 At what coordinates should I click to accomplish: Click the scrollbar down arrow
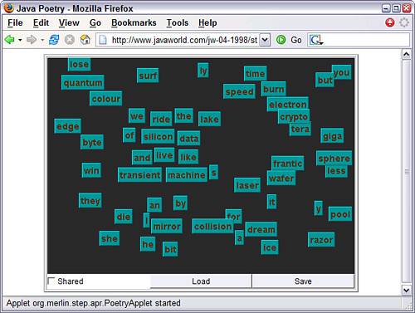[407, 291]
